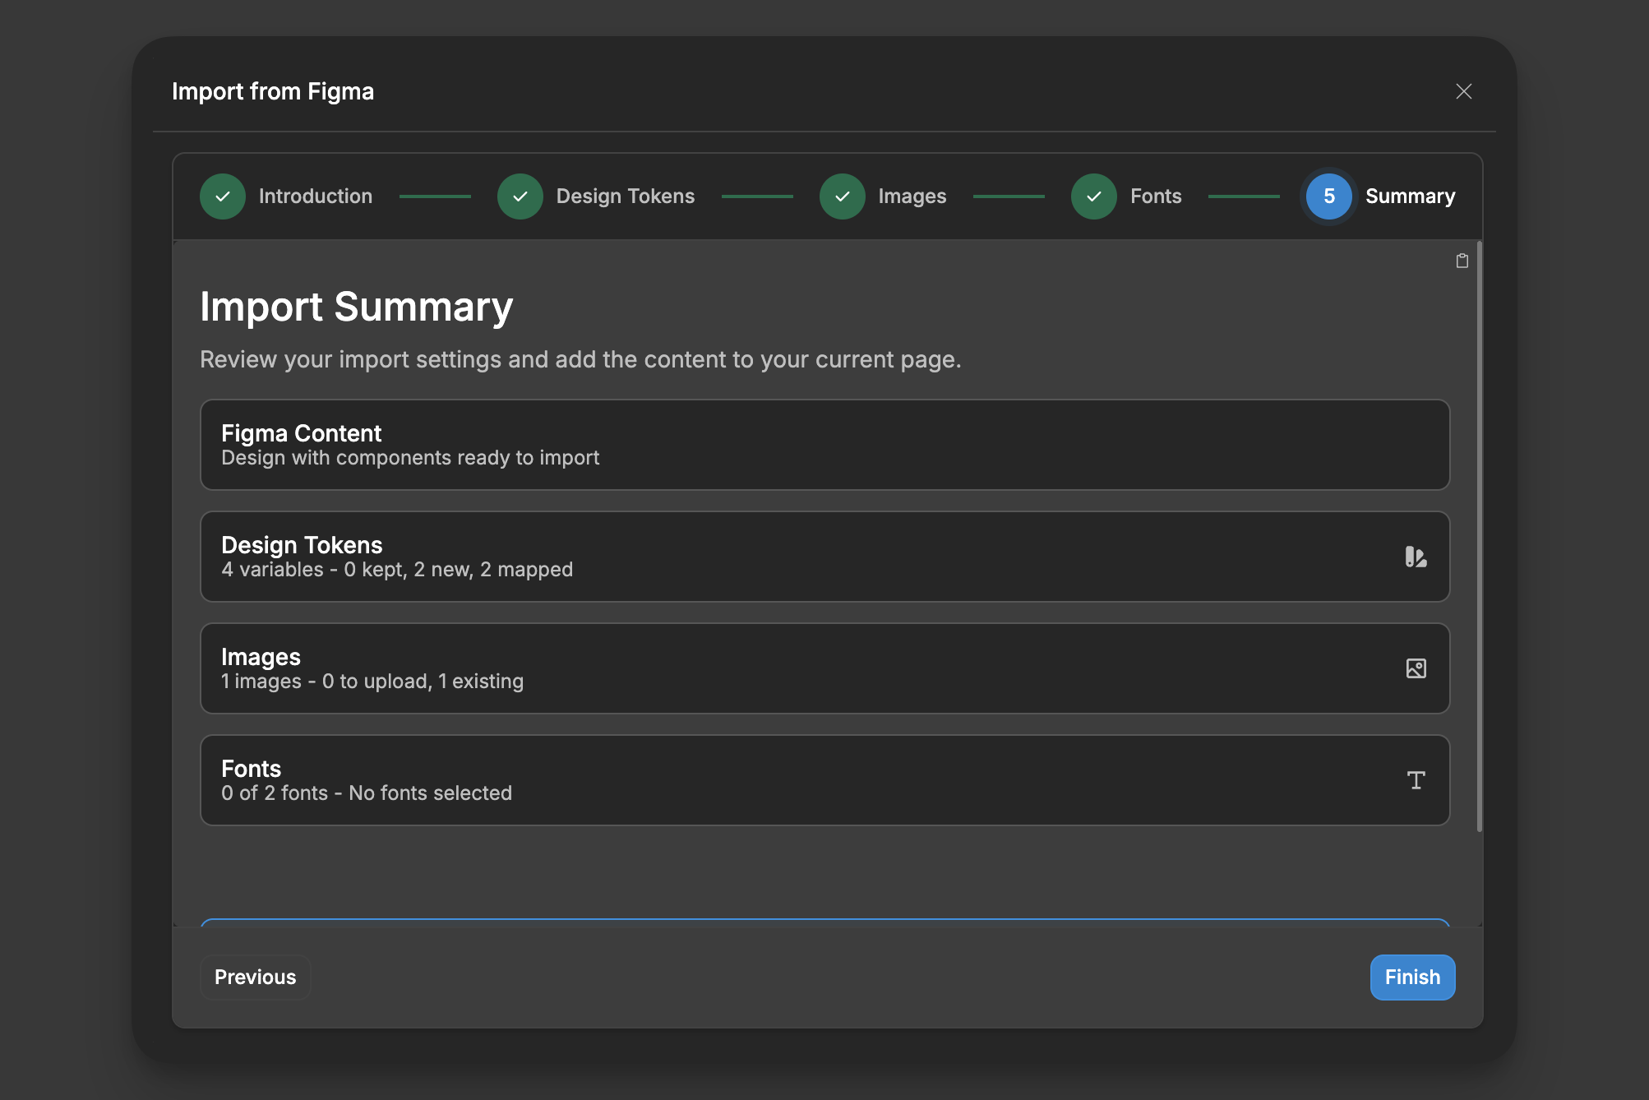Click the Images card showing 1 existing image
The image size is (1649, 1100).
click(x=824, y=668)
